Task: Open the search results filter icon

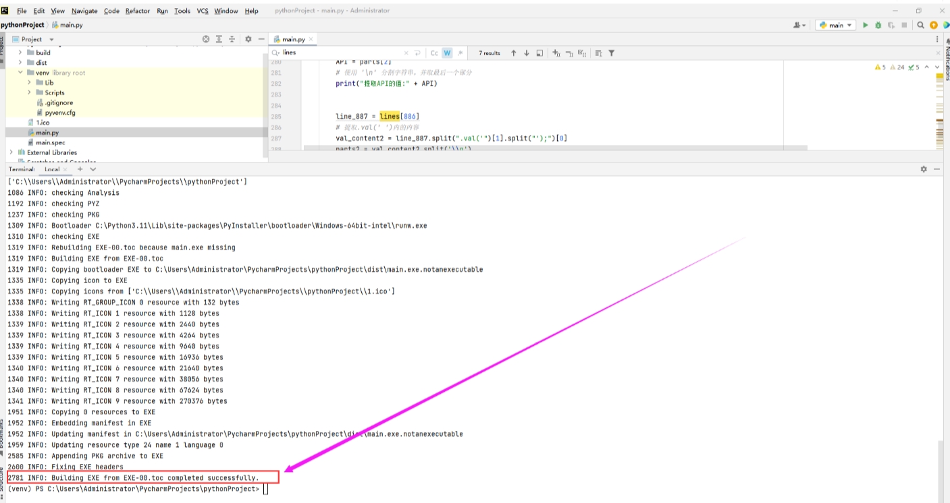Action: 611,53
